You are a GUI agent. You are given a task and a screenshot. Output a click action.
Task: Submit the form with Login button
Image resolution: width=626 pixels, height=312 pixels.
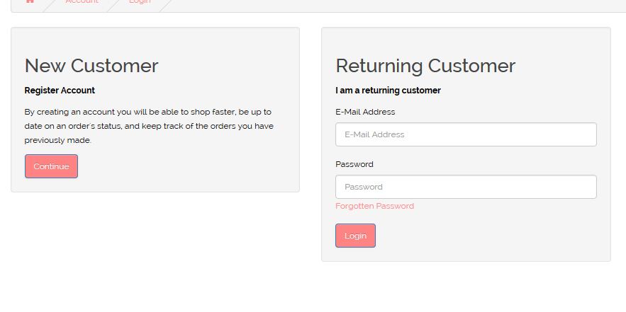[x=355, y=236]
